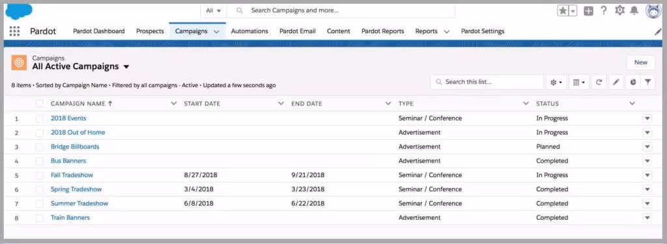667x244 pixels.
Task: Select the Bus Banners row checkbox
Action: (39, 161)
